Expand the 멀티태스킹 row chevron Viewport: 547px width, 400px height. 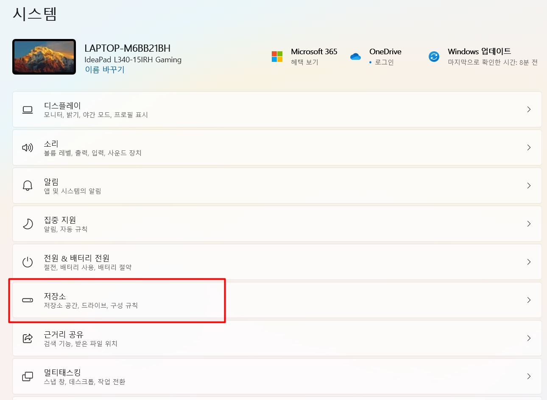(x=529, y=376)
